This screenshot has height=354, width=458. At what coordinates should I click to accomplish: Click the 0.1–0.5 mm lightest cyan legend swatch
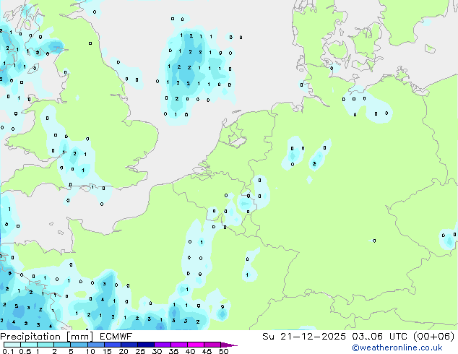12,345
